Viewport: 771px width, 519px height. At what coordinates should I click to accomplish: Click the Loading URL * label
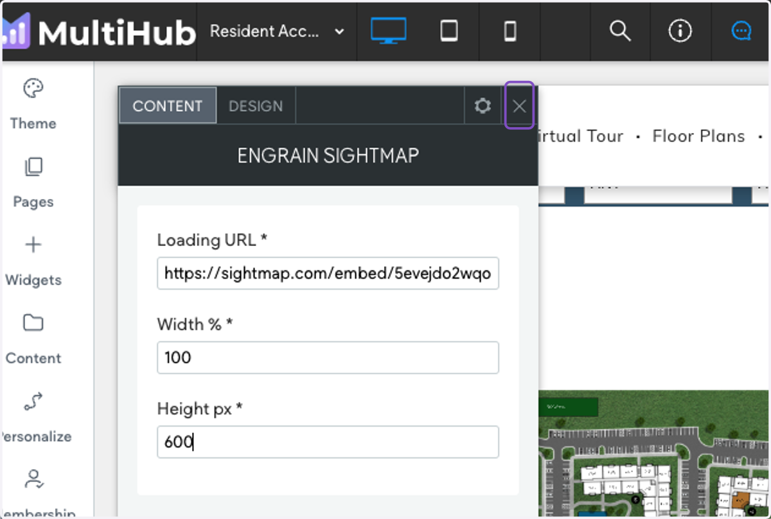(x=212, y=240)
